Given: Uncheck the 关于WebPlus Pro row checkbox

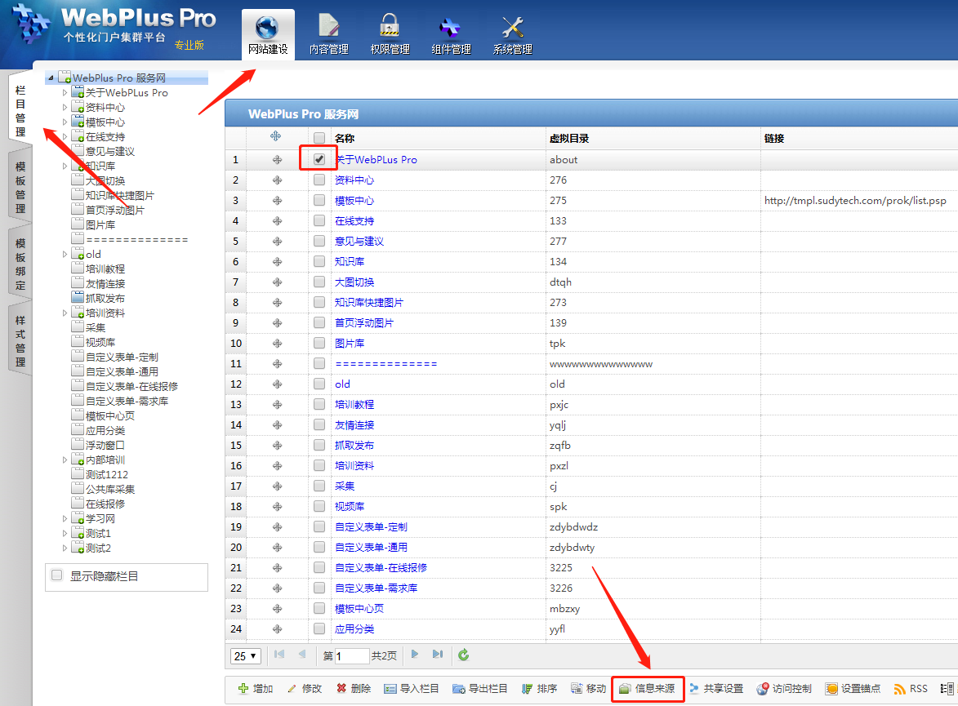Looking at the screenshot, I should [319, 159].
